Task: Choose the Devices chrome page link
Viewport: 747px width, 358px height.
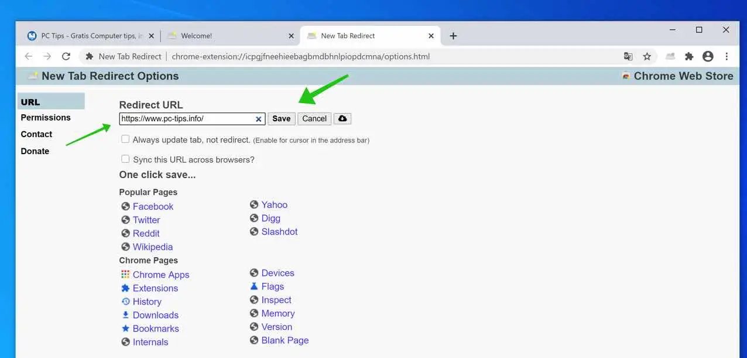Action: coord(278,272)
